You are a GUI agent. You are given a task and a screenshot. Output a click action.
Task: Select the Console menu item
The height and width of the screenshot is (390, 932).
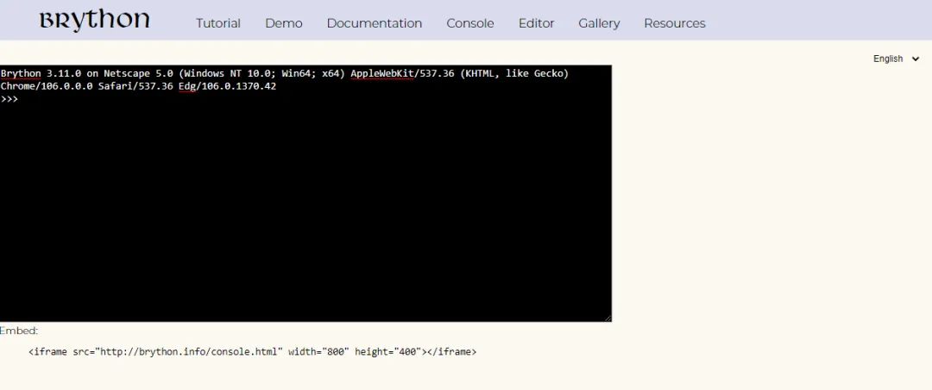pos(470,23)
